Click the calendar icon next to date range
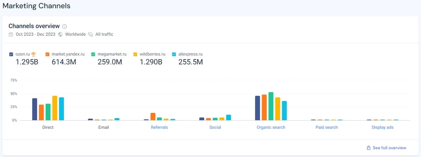Viewport: 421px width, 157px height. pos(11,34)
